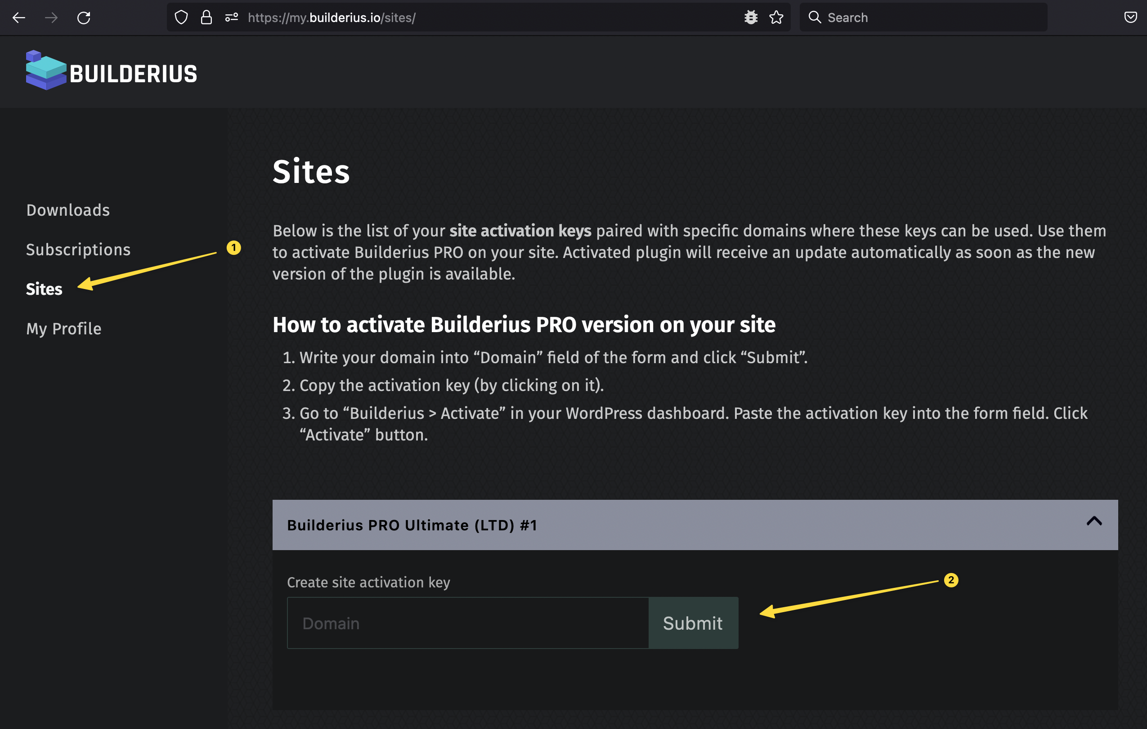Open the site permissions icon in address bar
This screenshot has width=1147, height=729.
click(232, 18)
